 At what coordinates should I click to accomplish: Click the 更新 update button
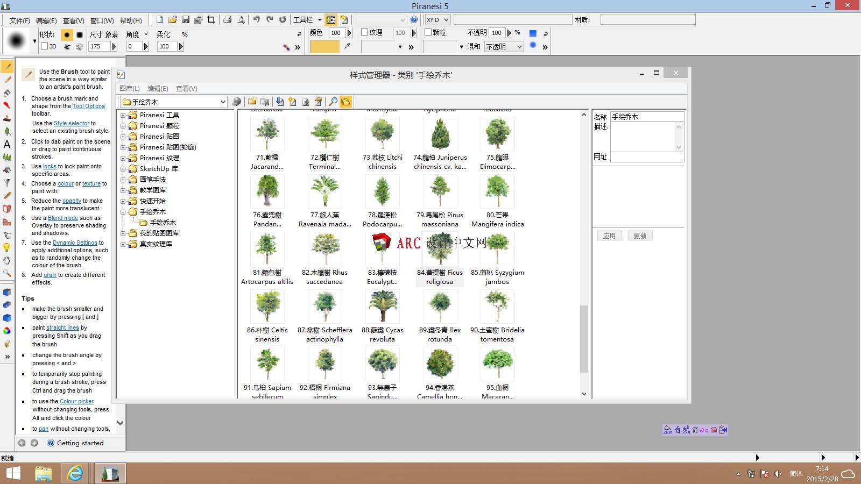(x=640, y=236)
